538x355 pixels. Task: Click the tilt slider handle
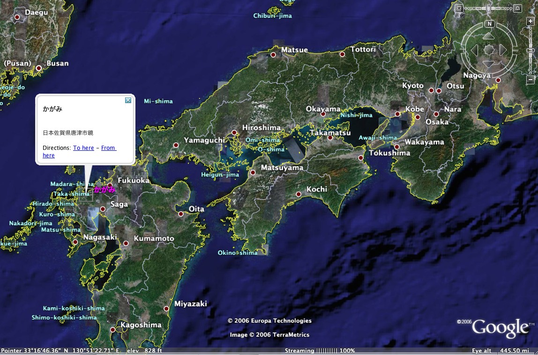coord(489,8)
